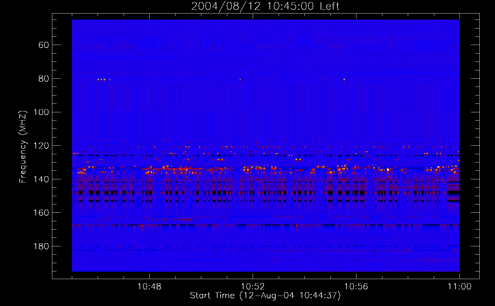Click the 10:48 time tick label
The height and width of the screenshot is (306, 495).
tap(149, 287)
